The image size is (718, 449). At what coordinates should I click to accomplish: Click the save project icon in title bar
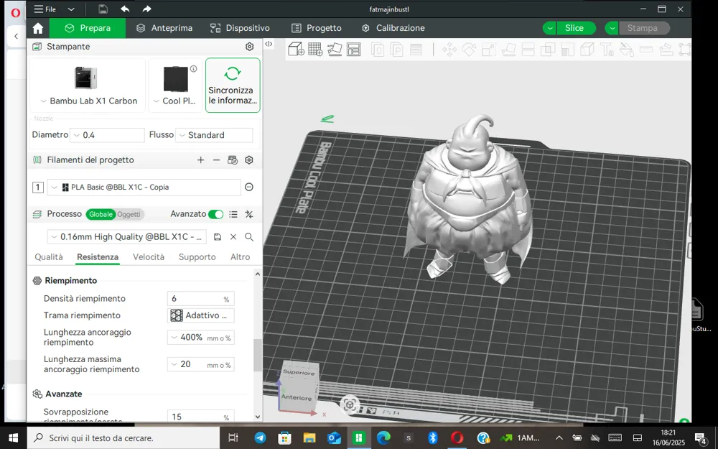(x=103, y=9)
